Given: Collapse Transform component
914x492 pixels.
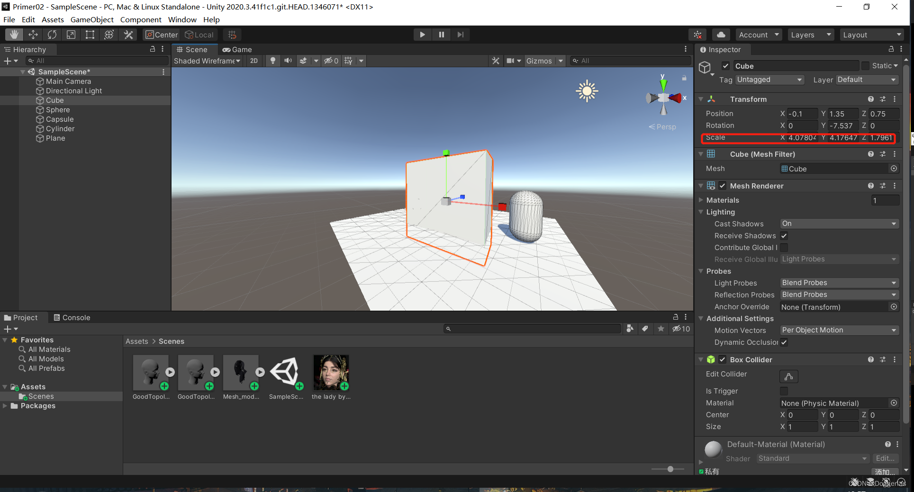Looking at the screenshot, I should click(701, 99).
